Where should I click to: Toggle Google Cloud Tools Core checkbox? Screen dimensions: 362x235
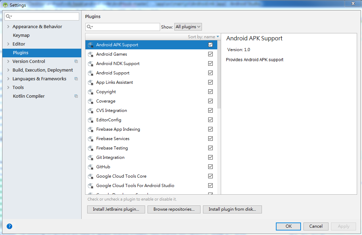pyautogui.click(x=210, y=176)
